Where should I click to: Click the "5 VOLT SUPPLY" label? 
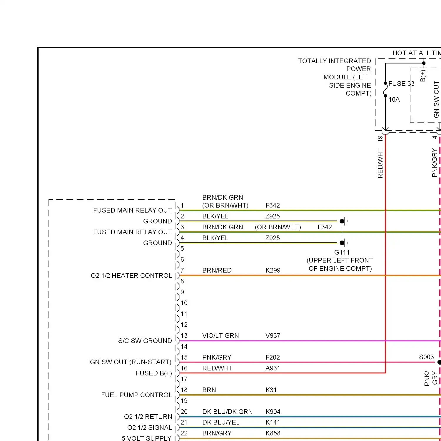[147, 438]
